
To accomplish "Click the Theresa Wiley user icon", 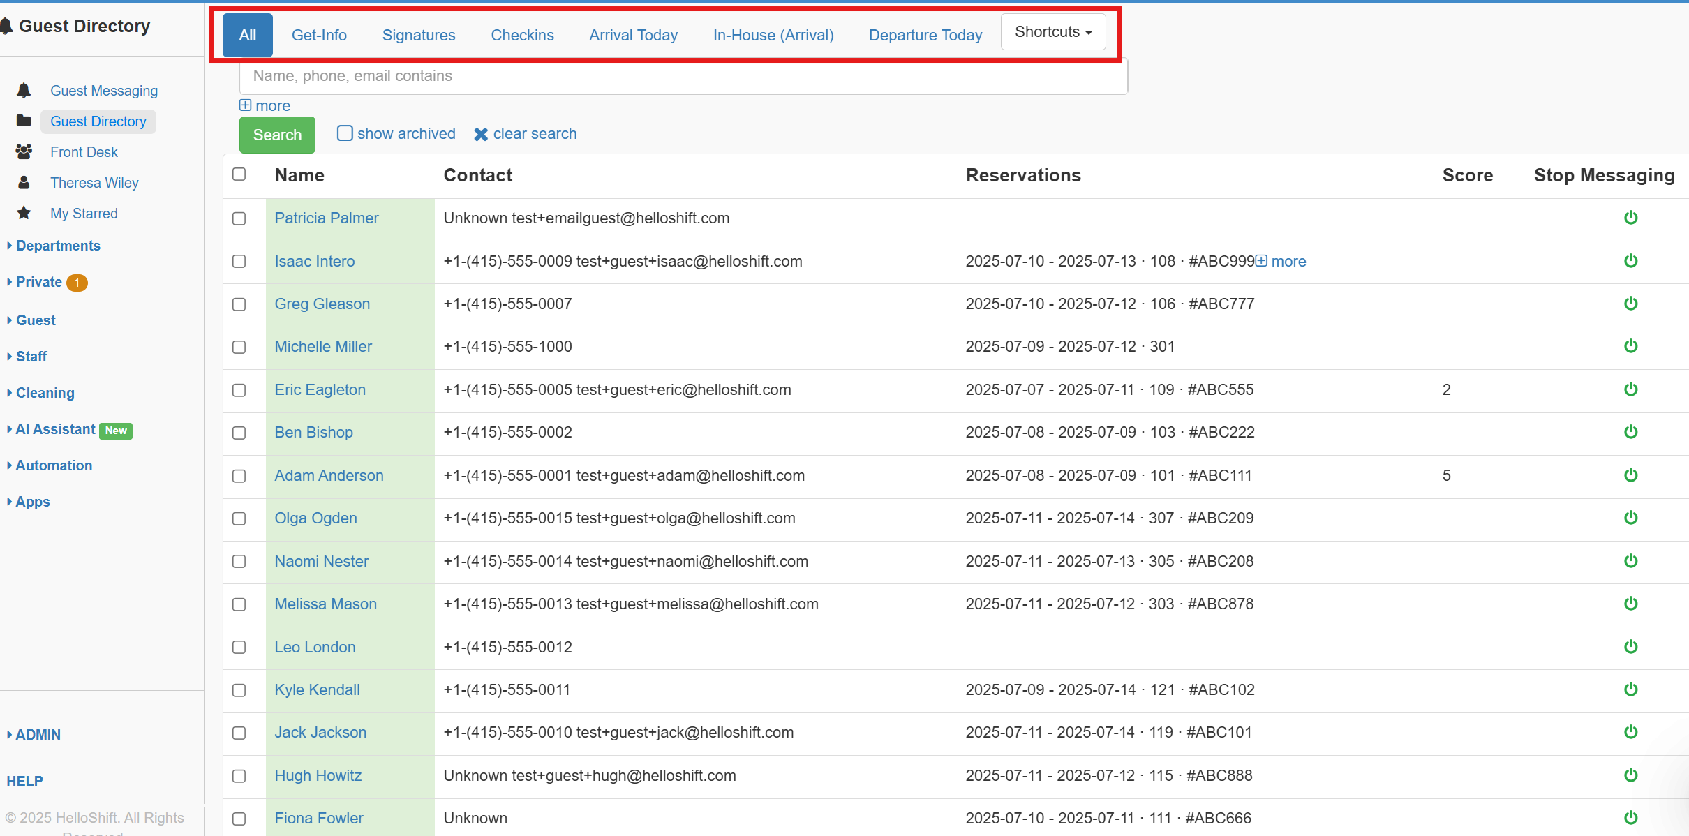I will click(x=24, y=182).
